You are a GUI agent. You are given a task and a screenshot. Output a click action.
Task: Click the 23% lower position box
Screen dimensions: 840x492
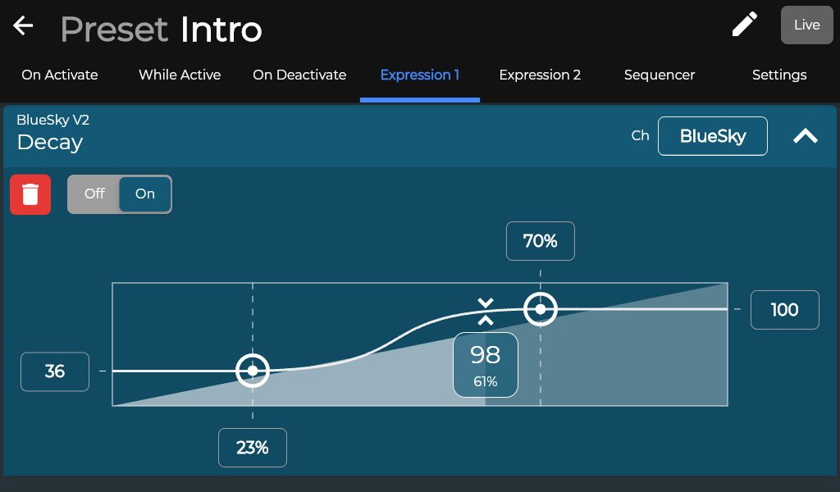coord(253,448)
